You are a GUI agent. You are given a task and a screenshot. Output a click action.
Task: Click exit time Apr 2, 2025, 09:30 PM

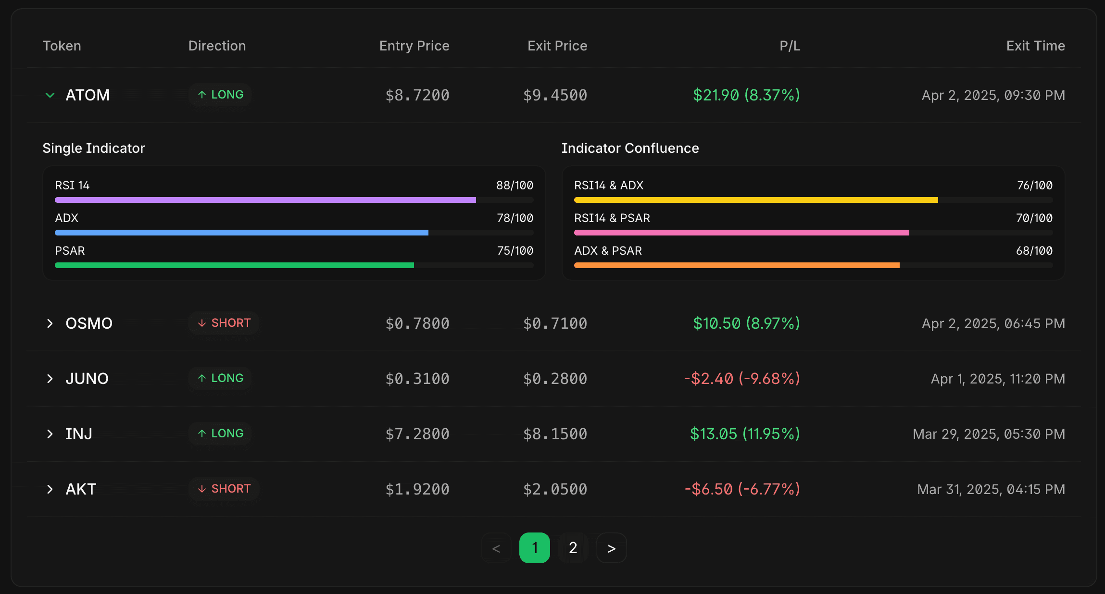pyautogui.click(x=993, y=95)
